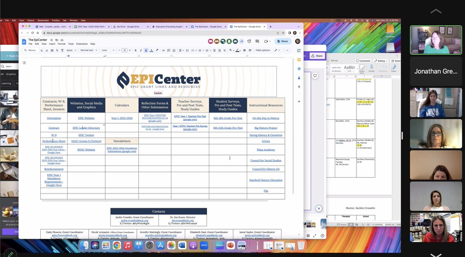This screenshot has width=465, height=257.
Task: Open PowerPoint from the Dock
Action: tap(231, 245)
